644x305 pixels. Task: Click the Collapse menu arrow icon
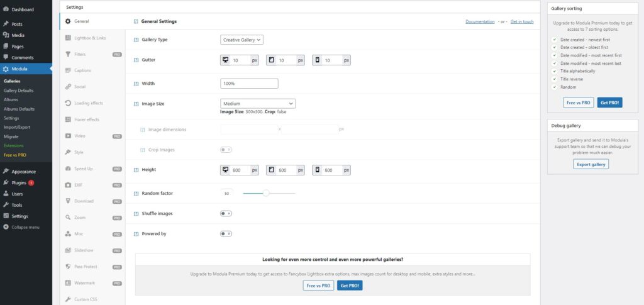pos(6,227)
